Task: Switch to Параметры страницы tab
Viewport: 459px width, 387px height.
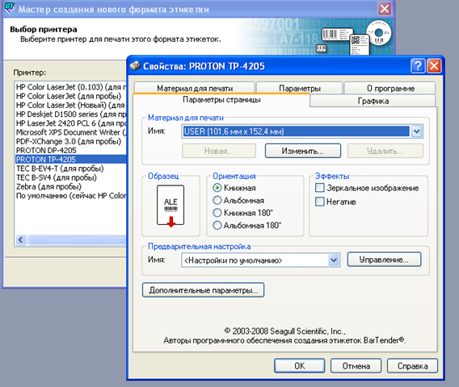Action: 221,100
